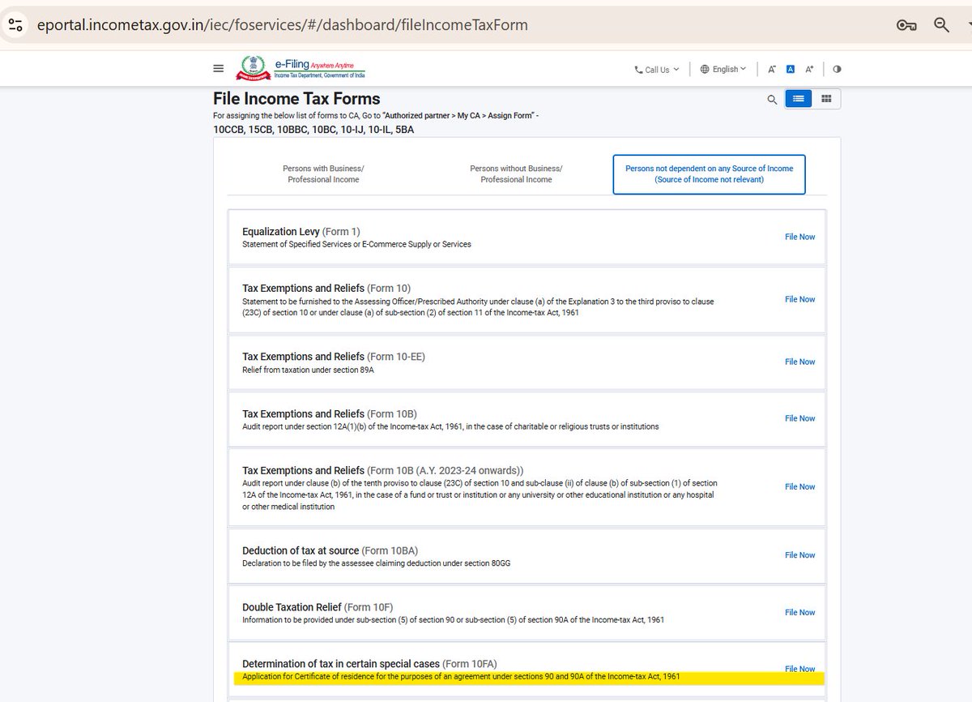Switch to grid view layout
972x702 pixels.
pyautogui.click(x=826, y=99)
